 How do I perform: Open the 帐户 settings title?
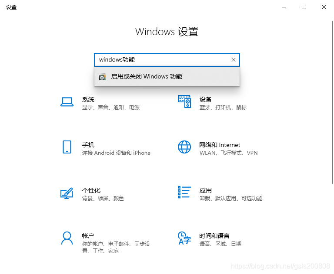coord(88,236)
